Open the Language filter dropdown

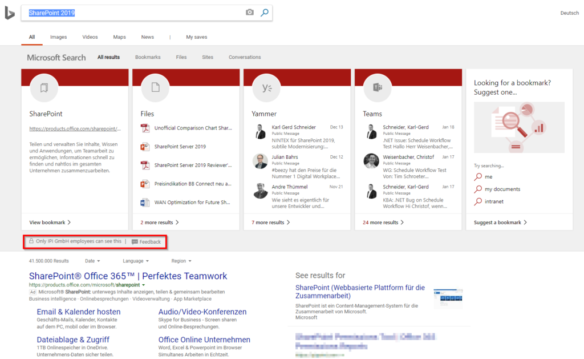pyautogui.click(x=136, y=261)
